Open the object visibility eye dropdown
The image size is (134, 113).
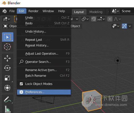pos(116,26)
